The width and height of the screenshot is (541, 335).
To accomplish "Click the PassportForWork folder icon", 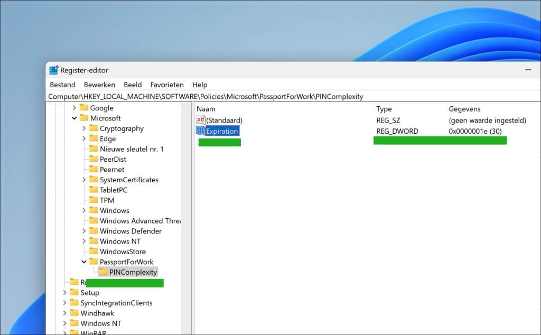I will pos(94,262).
